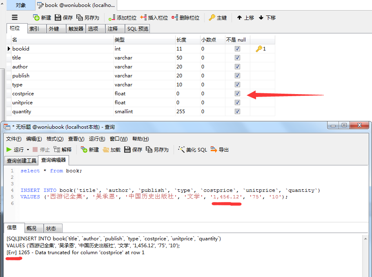
Task: Toggle not-null checkbox for title
Action: coord(237,57)
